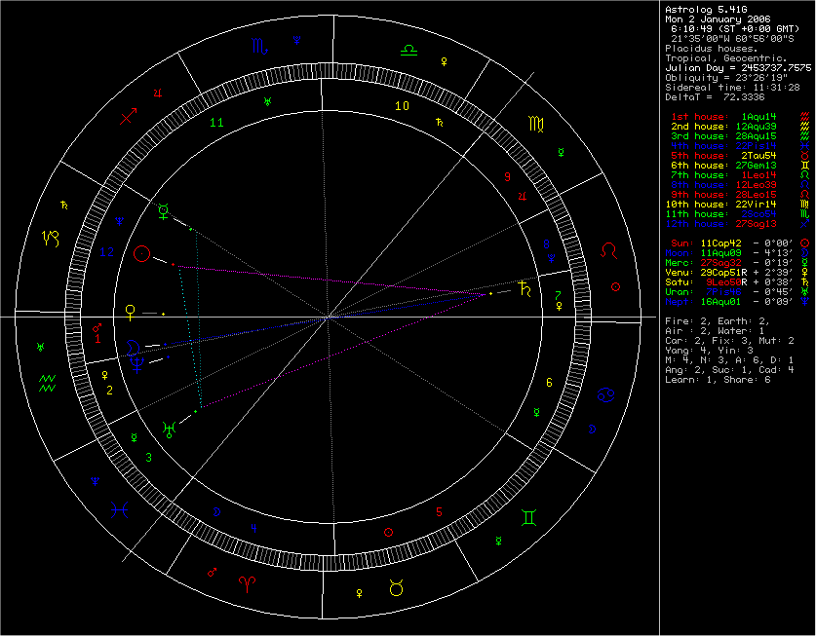The width and height of the screenshot is (816, 636).
Task: Click the Saturn glyph ending the sidebar Satu row
Action: (804, 282)
